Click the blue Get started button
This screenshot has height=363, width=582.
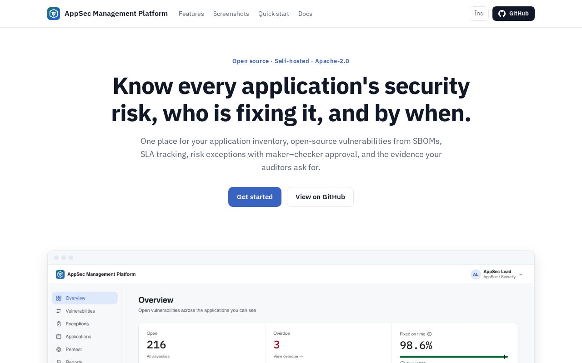[x=255, y=197]
